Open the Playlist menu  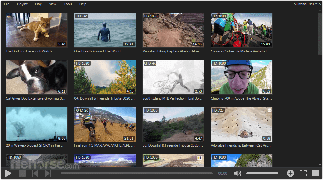point(22,4)
